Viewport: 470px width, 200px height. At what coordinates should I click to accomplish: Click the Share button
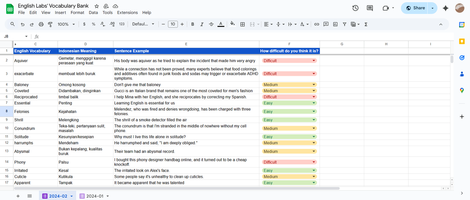tap(415, 8)
